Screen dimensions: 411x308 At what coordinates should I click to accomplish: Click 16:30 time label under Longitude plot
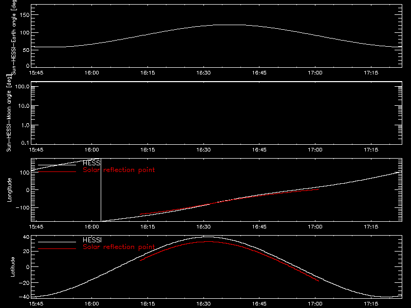203,227
